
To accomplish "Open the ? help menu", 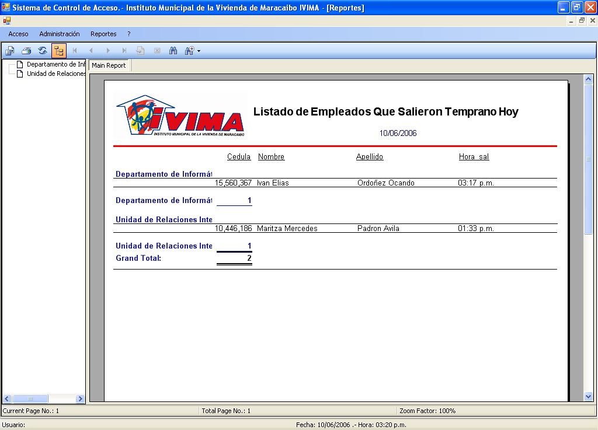I will 129,34.
